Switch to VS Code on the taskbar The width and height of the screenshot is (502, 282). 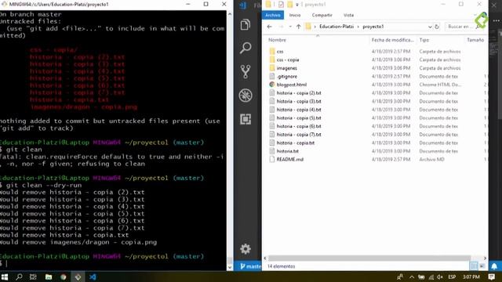93,277
